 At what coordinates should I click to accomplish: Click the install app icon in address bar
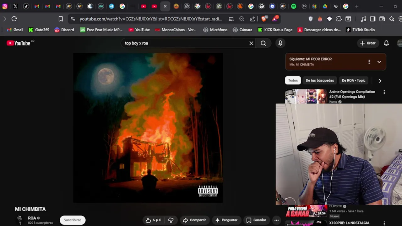[x=231, y=19]
